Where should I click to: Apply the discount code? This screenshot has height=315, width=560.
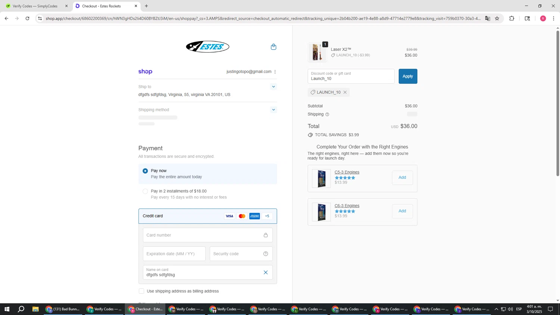(x=408, y=76)
